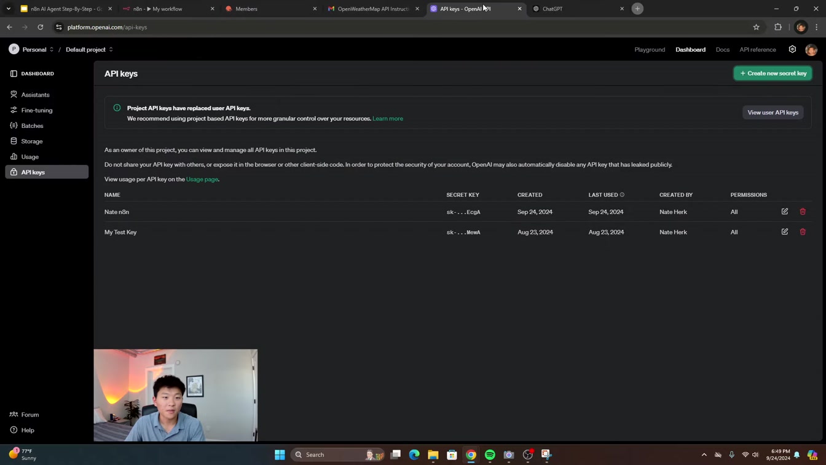The width and height of the screenshot is (826, 465).
Task: Select API keys in the sidebar
Action: point(47,172)
